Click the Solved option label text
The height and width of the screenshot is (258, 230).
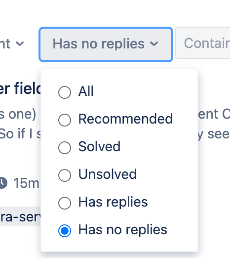point(99,146)
